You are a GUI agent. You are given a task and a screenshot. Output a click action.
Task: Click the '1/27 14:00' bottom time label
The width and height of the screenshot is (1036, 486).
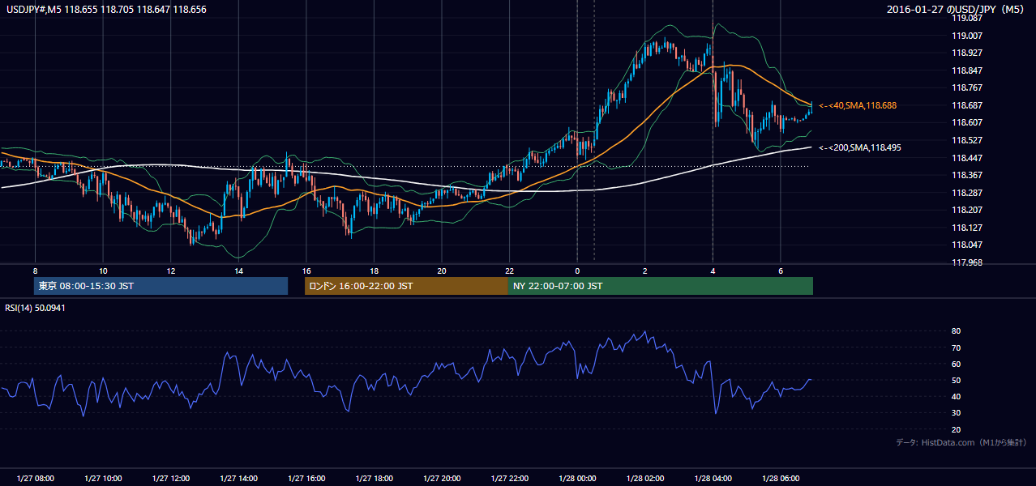[238, 479]
